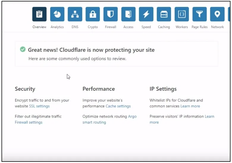The image size is (232, 163).
Task: Open the Caching drive icon
Action: 164,14
